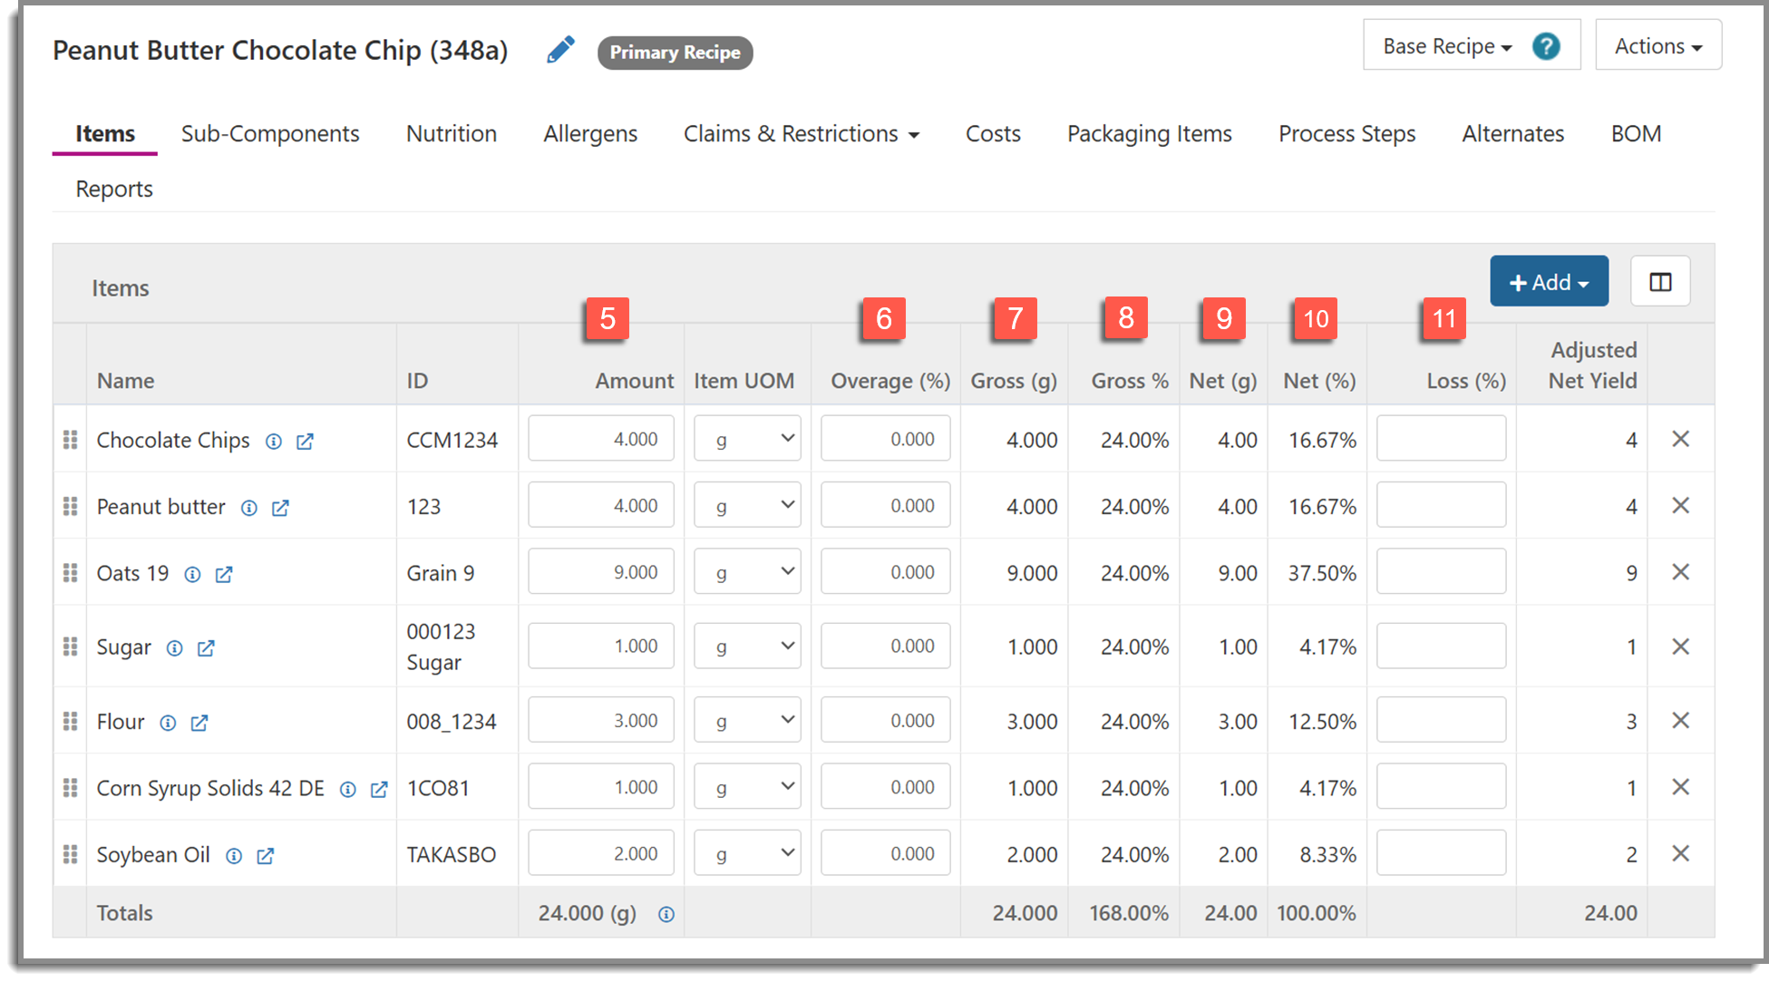The image size is (1769, 982).
Task: Toggle the column layout icon button
Action: pos(1660,282)
